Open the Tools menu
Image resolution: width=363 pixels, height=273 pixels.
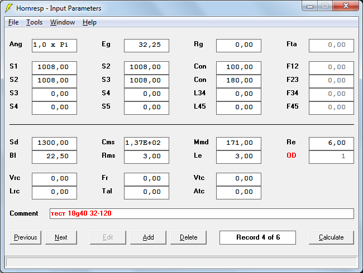(x=34, y=22)
